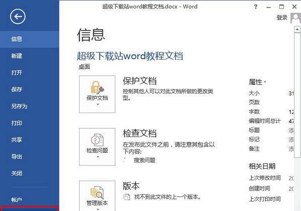The width and height of the screenshot is (301, 211).
Task: Select the 关闭 (Close) menu item
Action: [x=30, y=173]
